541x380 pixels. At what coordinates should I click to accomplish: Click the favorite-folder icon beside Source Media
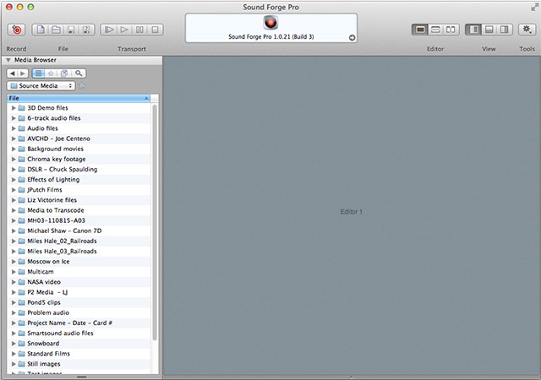(82, 86)
